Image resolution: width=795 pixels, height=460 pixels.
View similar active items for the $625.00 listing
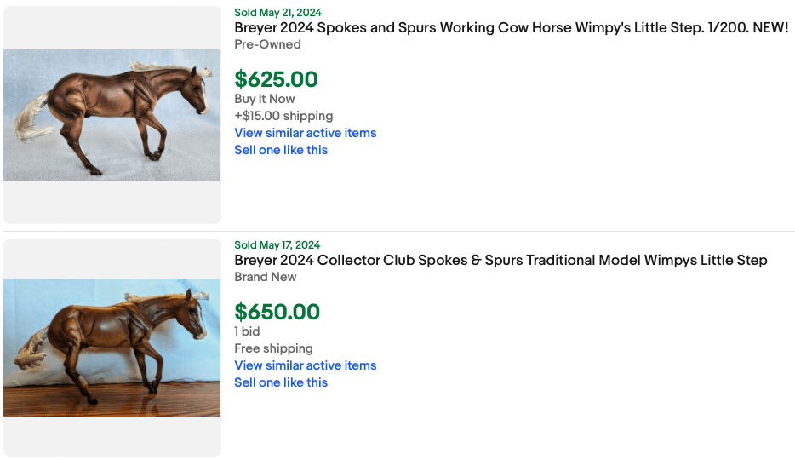pyautogui.click(x=305, y=133)
